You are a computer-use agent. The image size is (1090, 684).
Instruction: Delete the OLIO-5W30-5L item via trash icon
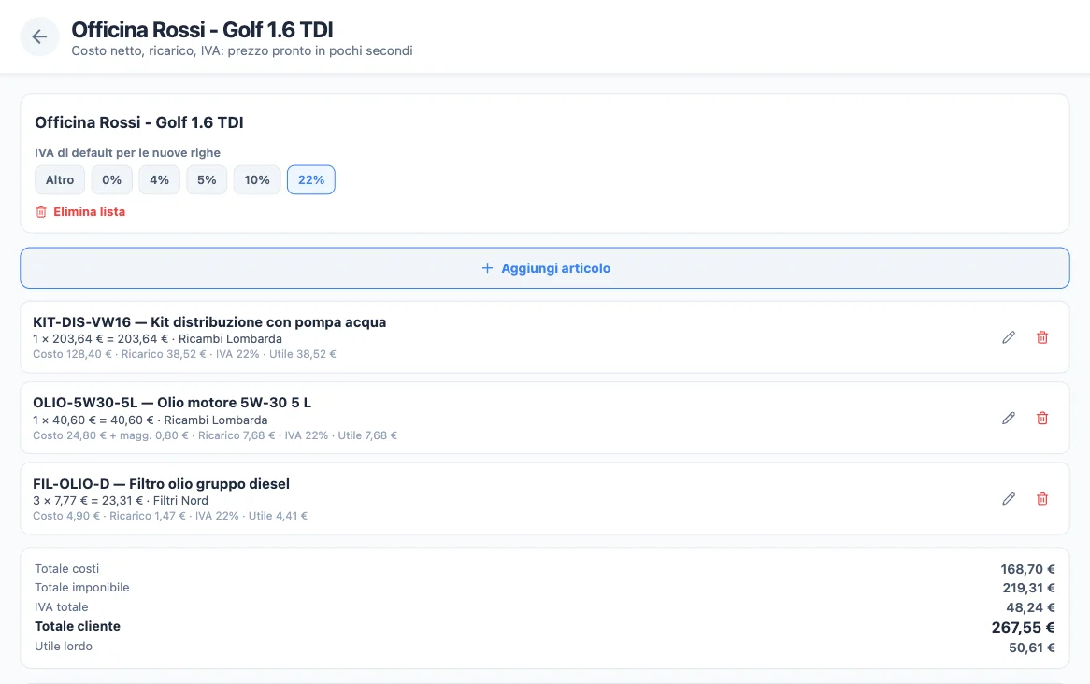coord(1042,418)
